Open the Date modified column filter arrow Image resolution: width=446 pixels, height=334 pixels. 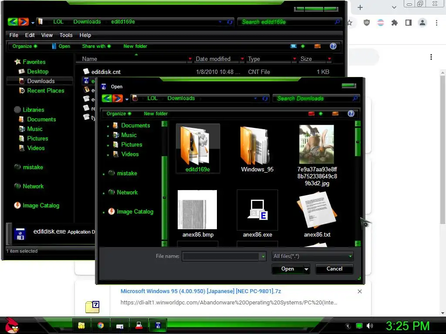point(242,59)
